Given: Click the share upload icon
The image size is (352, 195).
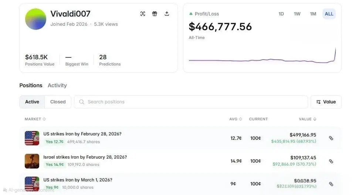Looking at the screenshot, I should click(x=166, y=14).
